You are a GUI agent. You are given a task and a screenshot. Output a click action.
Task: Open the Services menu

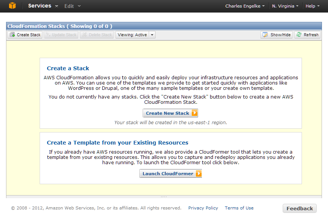pyautogui.click(x=43, y=6)
